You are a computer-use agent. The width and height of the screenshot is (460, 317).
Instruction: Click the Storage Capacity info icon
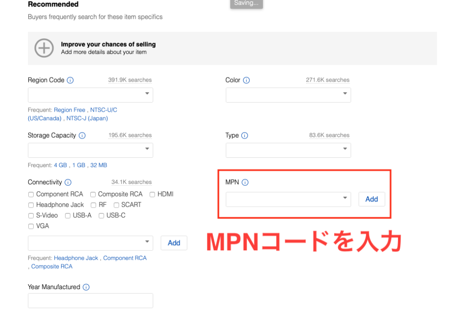click(x=83, y=135)
